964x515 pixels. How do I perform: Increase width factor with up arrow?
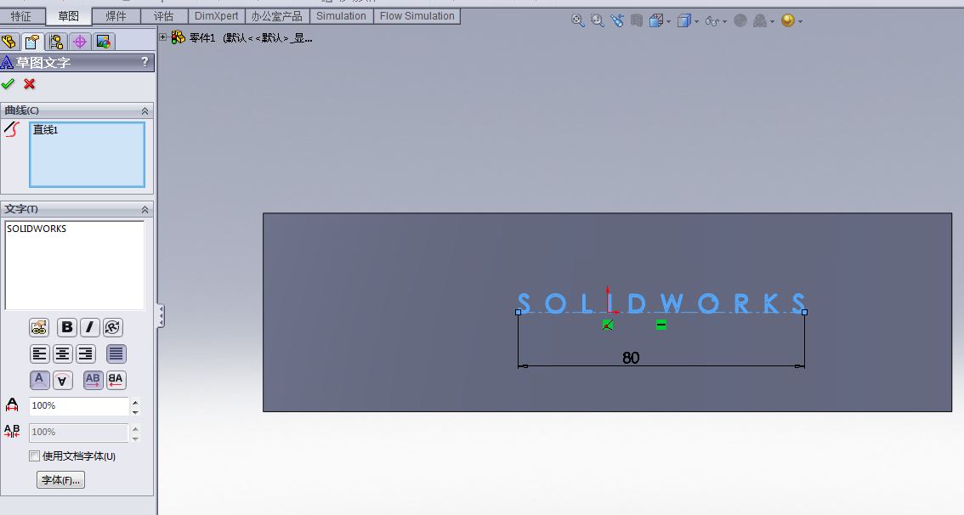135,402
